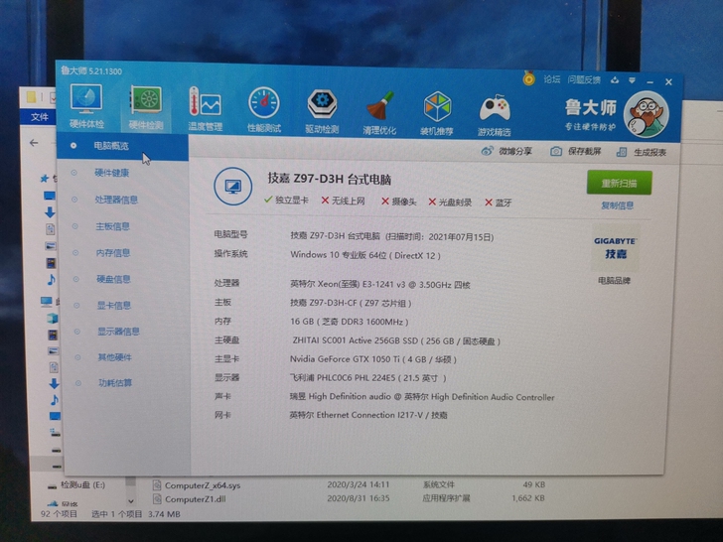Click back arrow in File Explorer window
Viewport: 723px width, 542px height.
coord(34,143)
